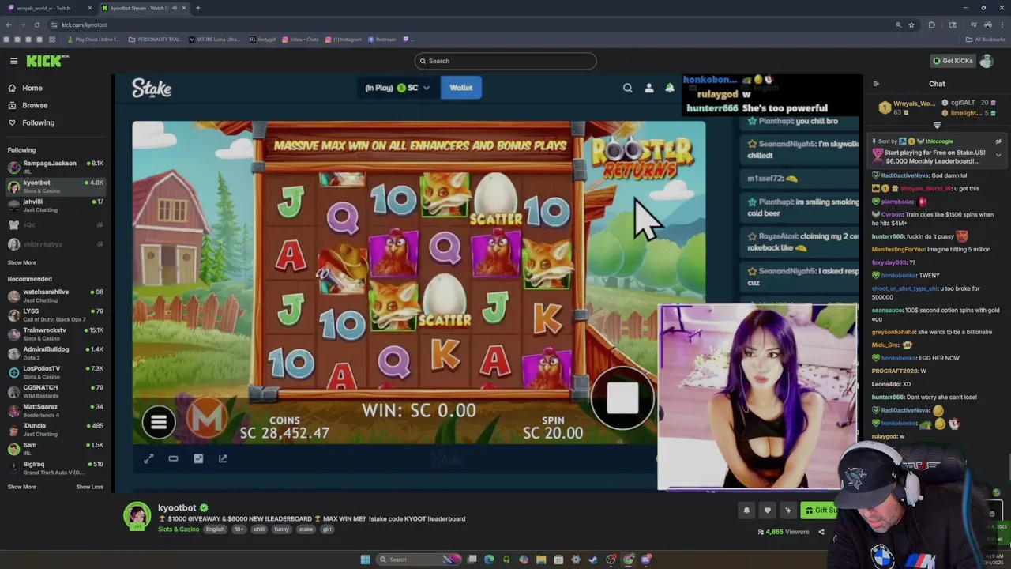Viewport: 1011px width, 569px height.
Task: Open the user profile avatar menu
Action: tap(987, 61)
